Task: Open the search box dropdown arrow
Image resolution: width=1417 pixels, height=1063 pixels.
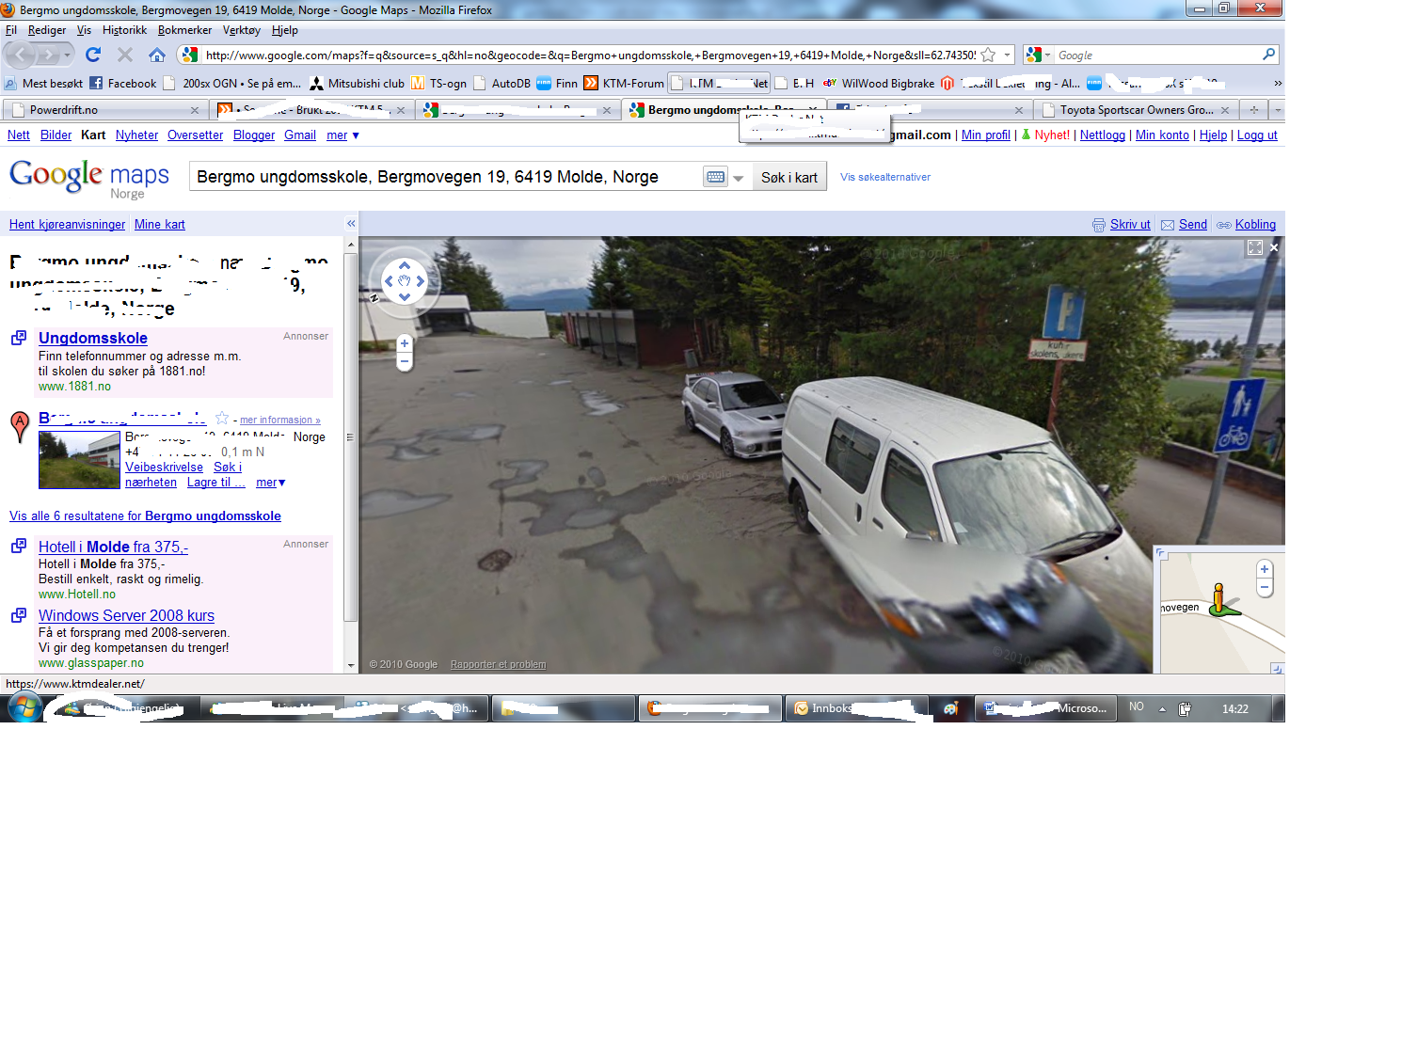Action: [740, 177]
